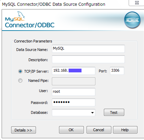Click the Data Source Name field

(88, 49)
